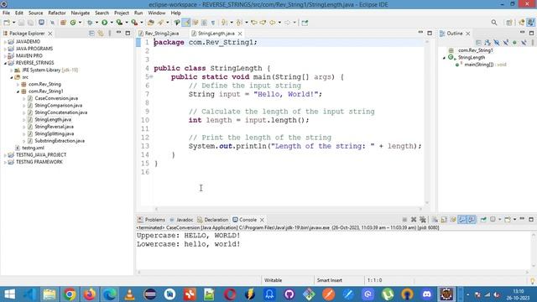Screen dimensions: 537x302
Task: Toggle Link with Editor in Package Explorer
Action: coord(101,34)
